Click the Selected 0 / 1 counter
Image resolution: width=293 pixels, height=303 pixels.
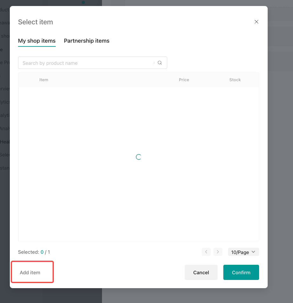(34, 252)
